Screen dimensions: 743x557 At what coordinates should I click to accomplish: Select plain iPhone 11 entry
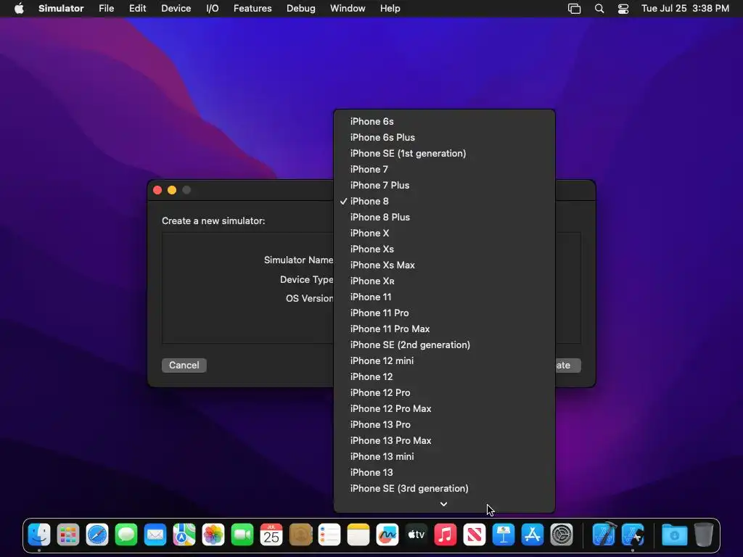click(x=444, y=297)
